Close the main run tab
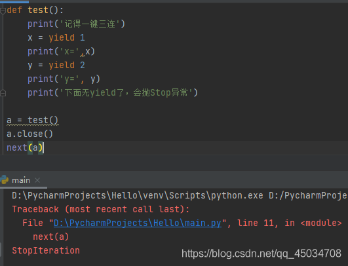The image size is (348, 266). [x=37, y=180]
